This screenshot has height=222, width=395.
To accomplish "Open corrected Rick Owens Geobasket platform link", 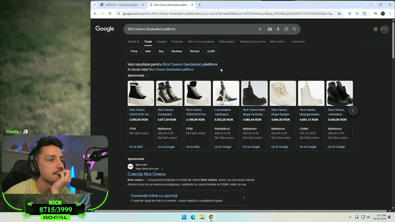I will [190, 64].
